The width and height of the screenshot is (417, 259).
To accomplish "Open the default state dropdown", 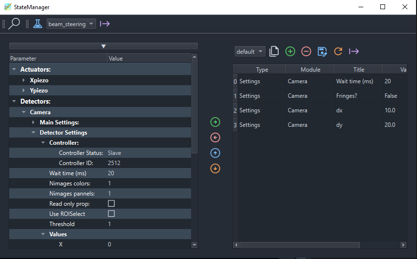I will coord(250,51).
